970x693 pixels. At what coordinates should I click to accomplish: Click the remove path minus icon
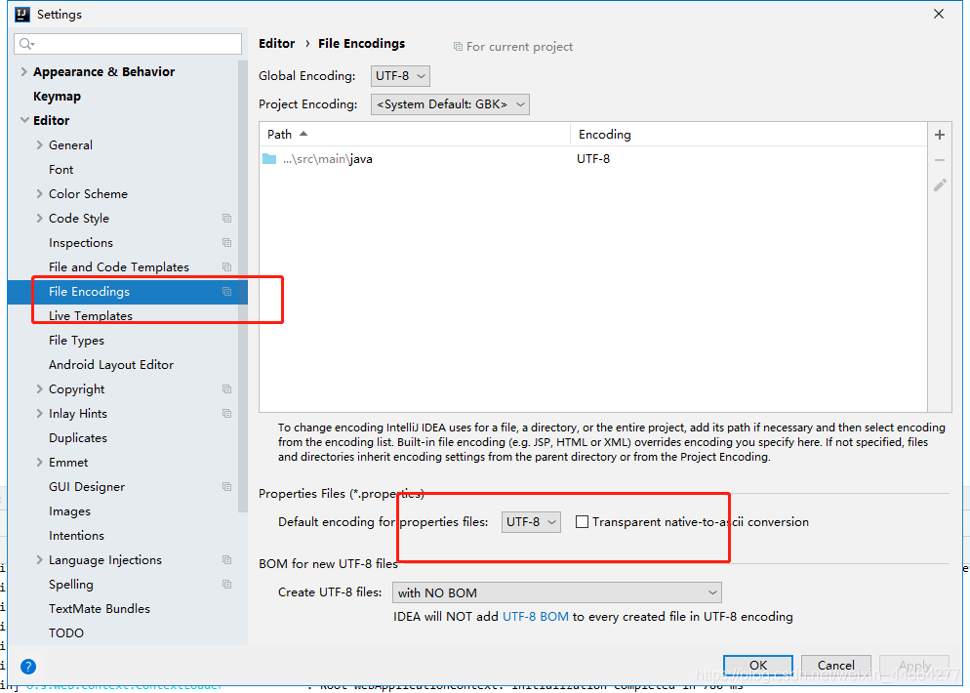pyautogui.click(x=939, y=160)
